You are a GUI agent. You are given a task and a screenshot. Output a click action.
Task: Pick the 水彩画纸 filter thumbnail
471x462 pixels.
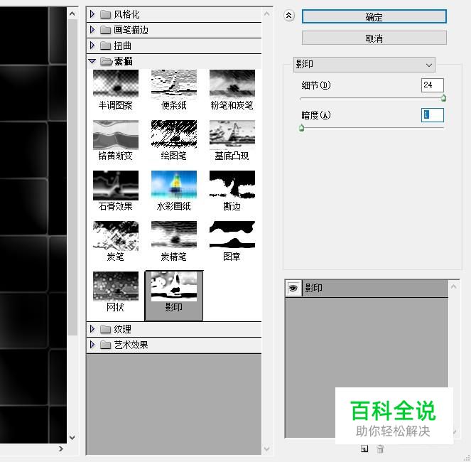pyautogui.click(x=174, y=186)
